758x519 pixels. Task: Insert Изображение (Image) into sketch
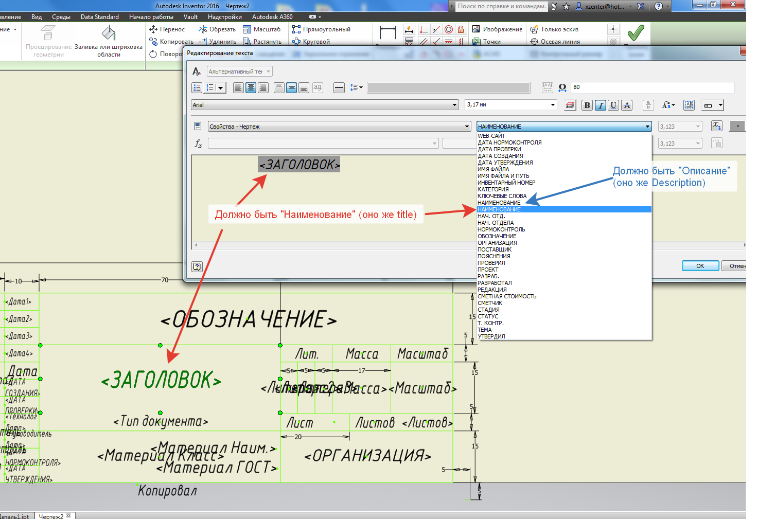click(x=497, y=29)
